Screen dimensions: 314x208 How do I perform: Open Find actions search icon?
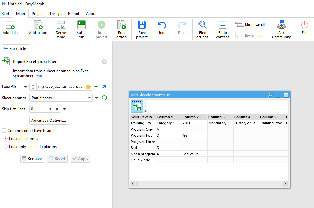(x=202, y=25)
